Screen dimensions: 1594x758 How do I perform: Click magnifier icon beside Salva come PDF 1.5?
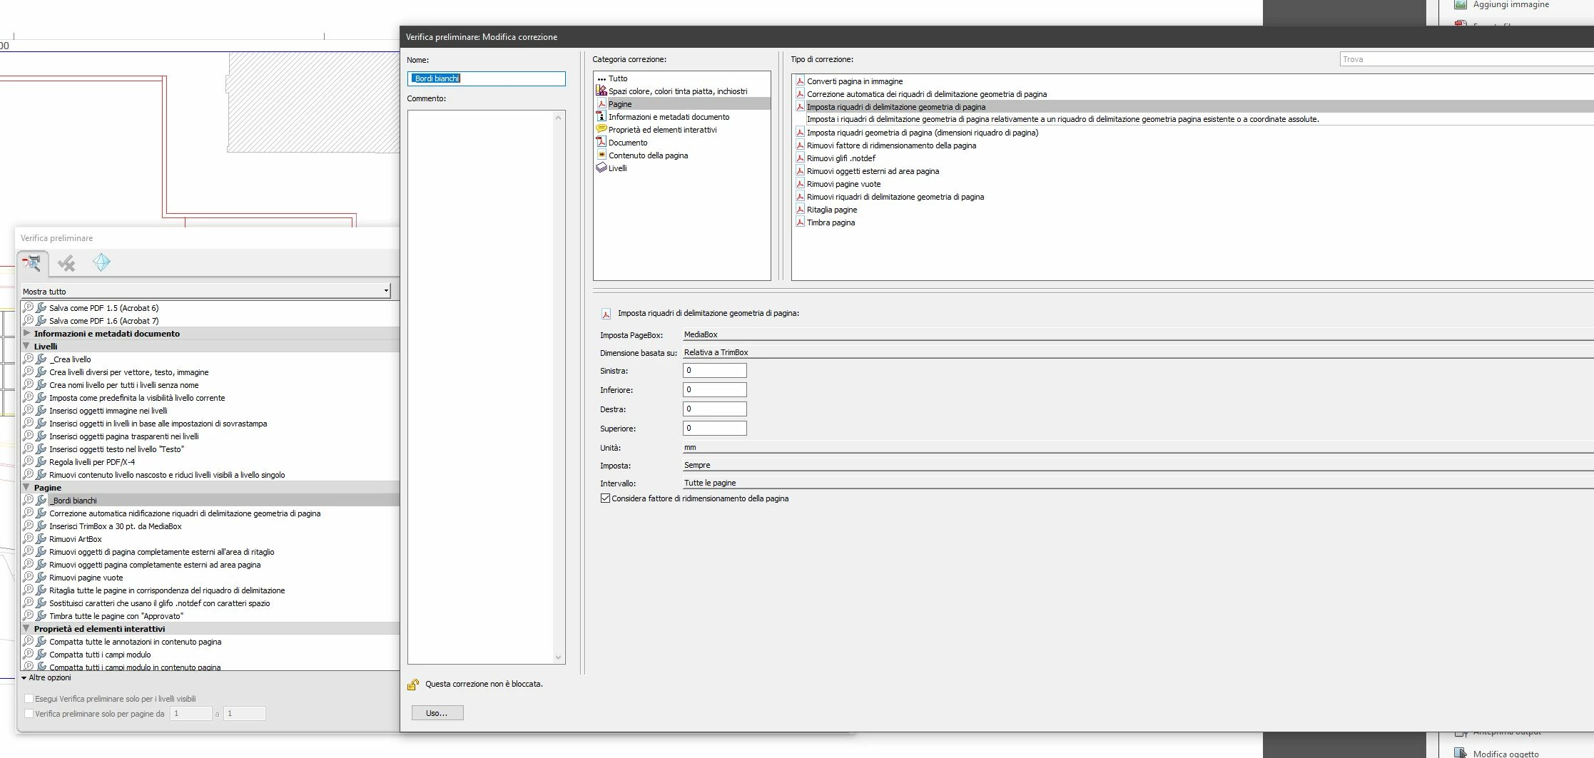(x=28, y=308)
